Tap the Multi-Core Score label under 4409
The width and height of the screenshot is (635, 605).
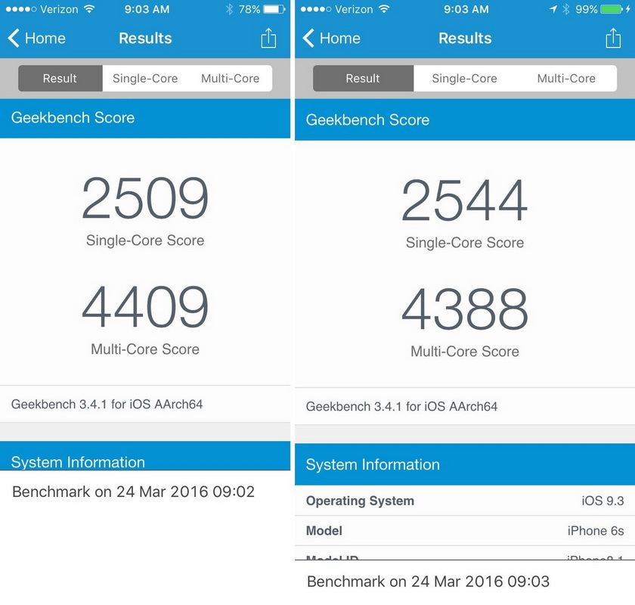[x=145, y=349]
